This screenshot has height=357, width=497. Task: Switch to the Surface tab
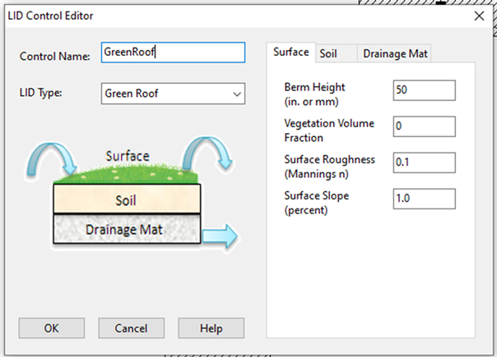click(290, 53)
